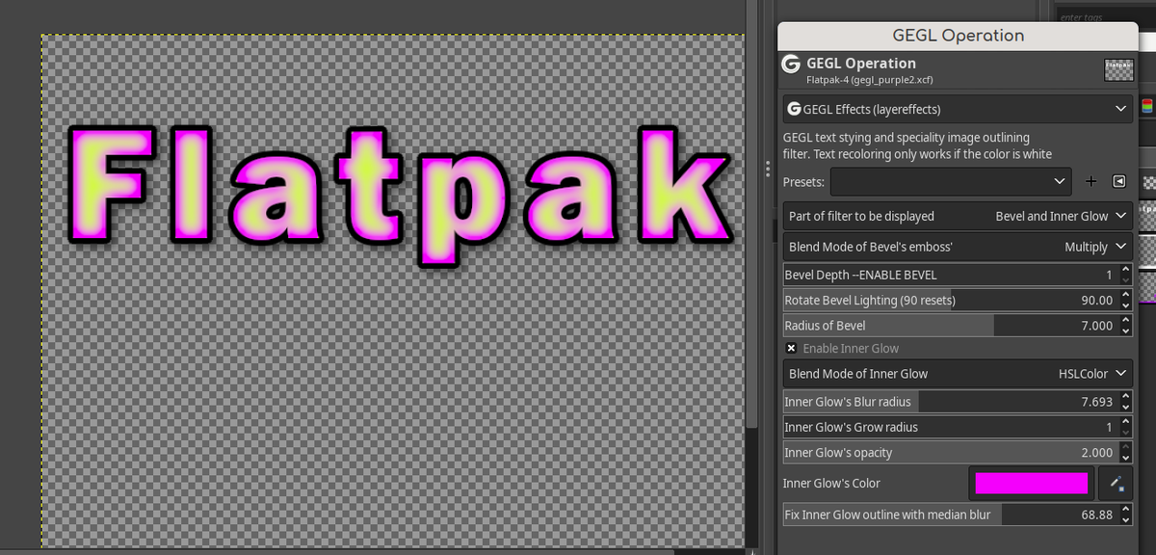
Task: Open the Presets combo box
Action: pos(951,181)
